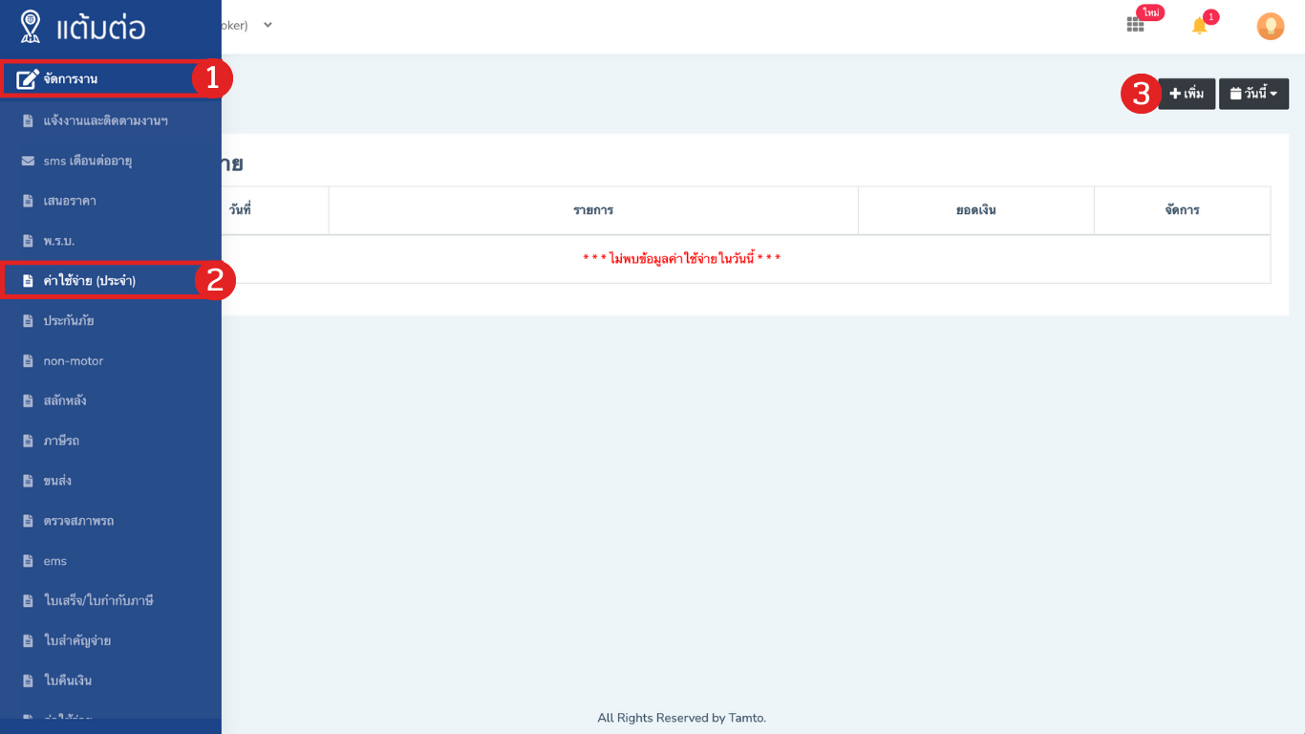Click the ยอดเงิน column header
Screen dimensions: 1305x734
(975, 210)
